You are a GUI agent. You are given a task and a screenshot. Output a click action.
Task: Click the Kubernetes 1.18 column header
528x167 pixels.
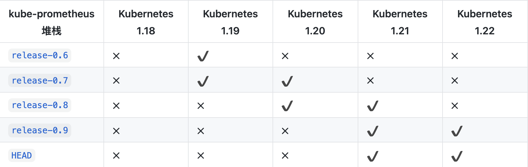[x=146, y=22]
